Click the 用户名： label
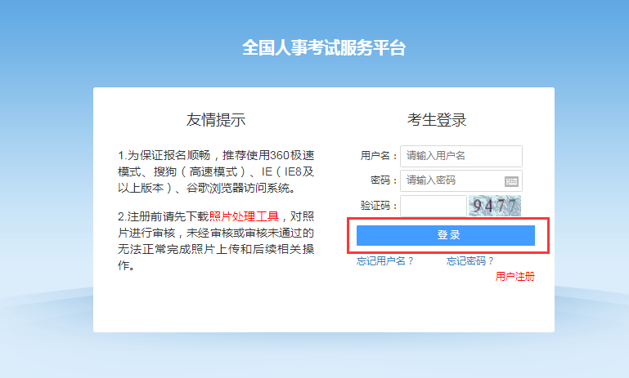Screen dimensions: 629x378 point(378,156)
